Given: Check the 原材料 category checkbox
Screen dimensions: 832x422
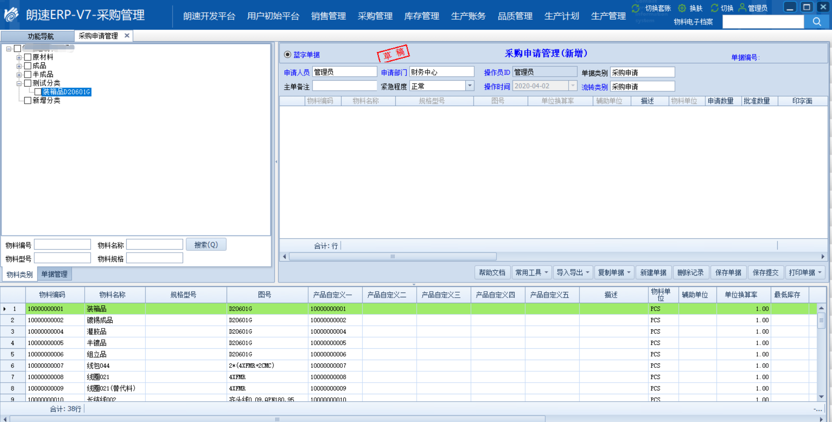Looking at the screenshot, I should click(x=28, y=57).
